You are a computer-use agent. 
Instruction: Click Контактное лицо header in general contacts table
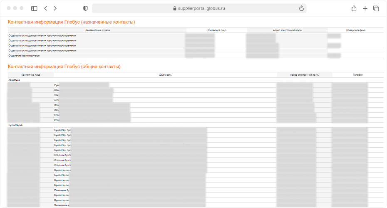pos(31,75)
